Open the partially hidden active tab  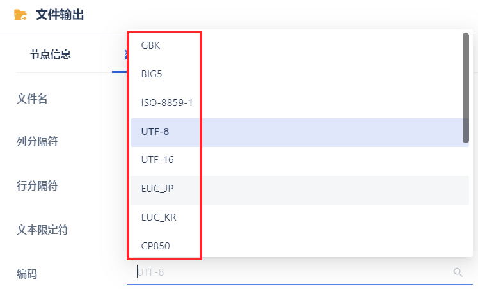coord(125,55)
